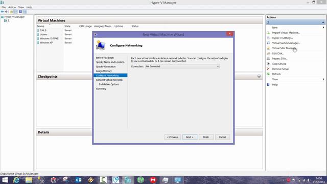Click the Help icon in Actions pane
The image size is (327, 184).
(268, 84)
